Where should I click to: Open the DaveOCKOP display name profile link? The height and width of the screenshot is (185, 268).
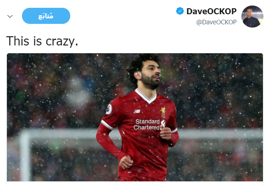tap(212, 11)
